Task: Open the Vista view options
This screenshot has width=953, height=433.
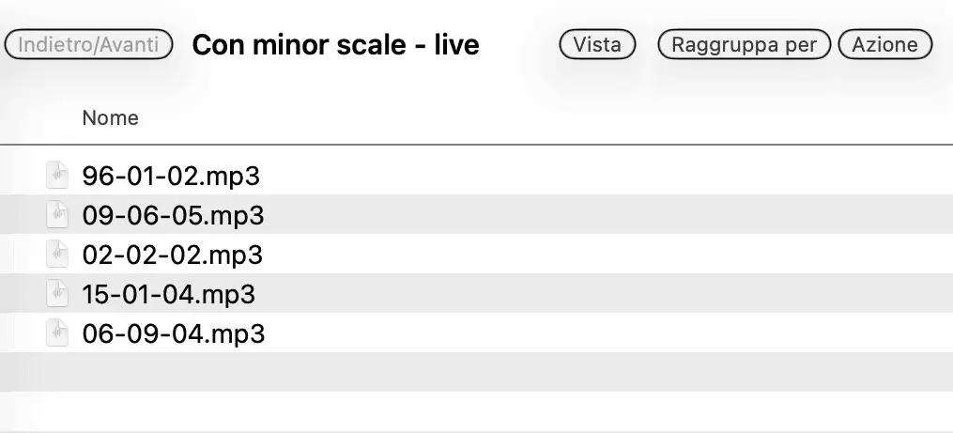Action: [597, 44]
